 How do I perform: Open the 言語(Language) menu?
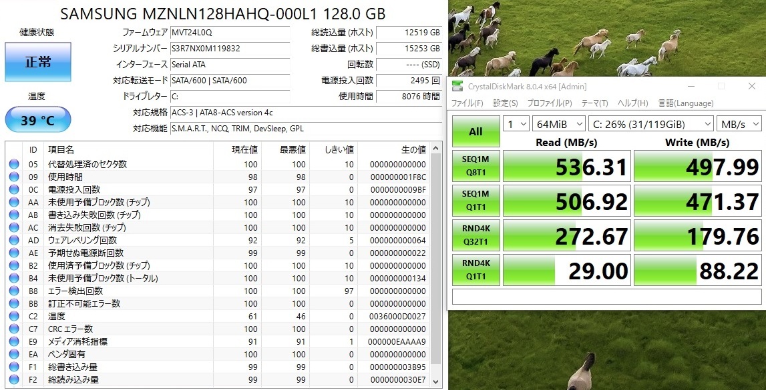point(686,103)
